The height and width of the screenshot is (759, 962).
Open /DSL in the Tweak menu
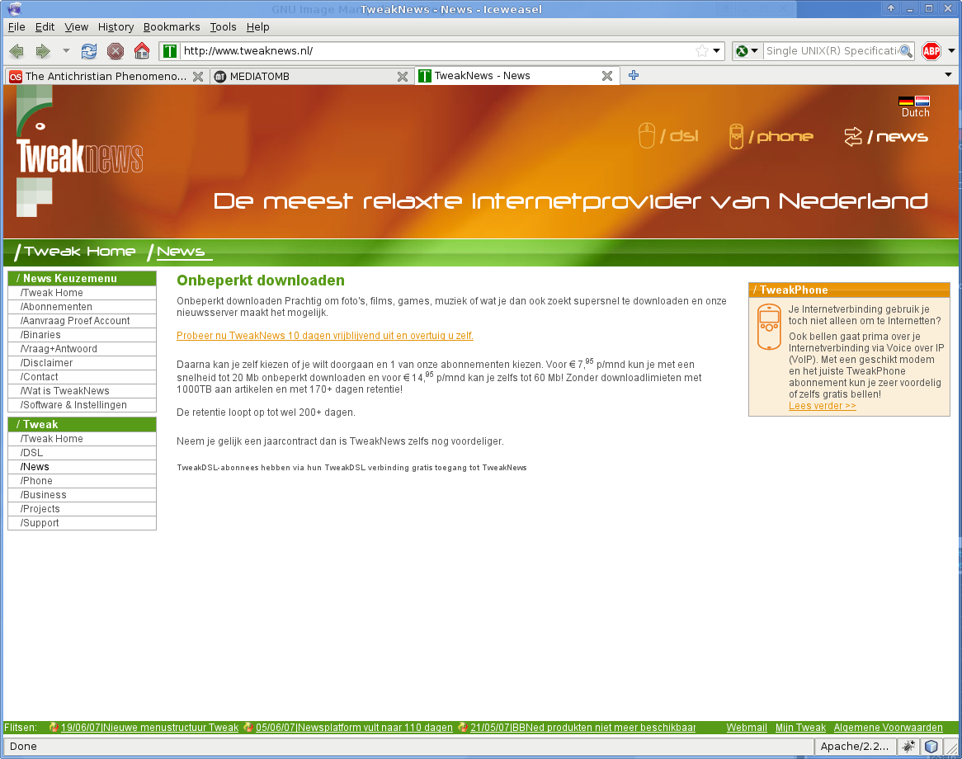(83, 453)
